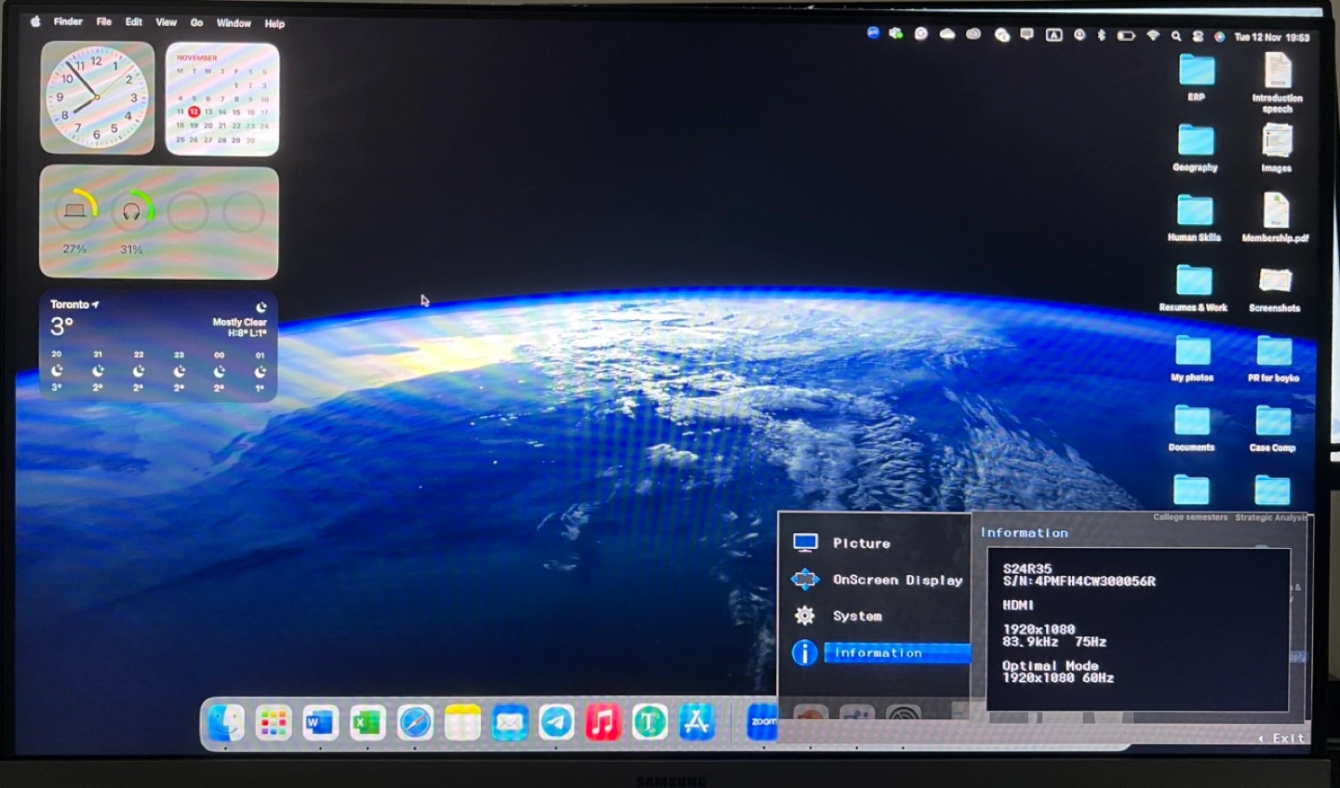Select the ERP folder on desktop
Screen dimensions: 1340x788
click(1197, 77)
